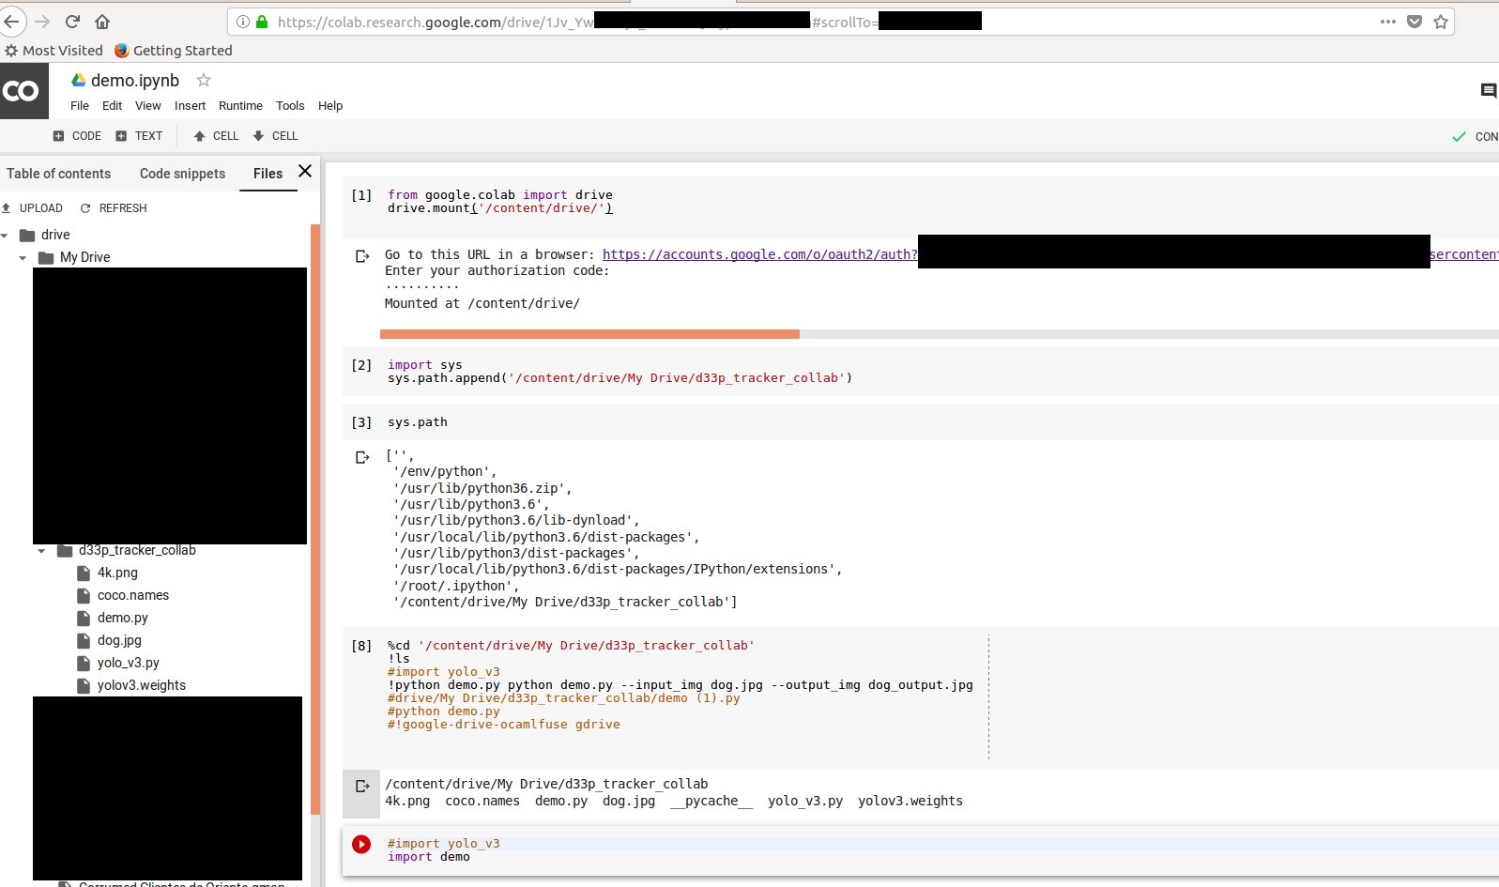1499x887 pixels.
Task: Open the Tools menu
Action: pos(290,106)
